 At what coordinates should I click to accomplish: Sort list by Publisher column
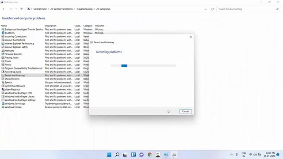(99, 26)
